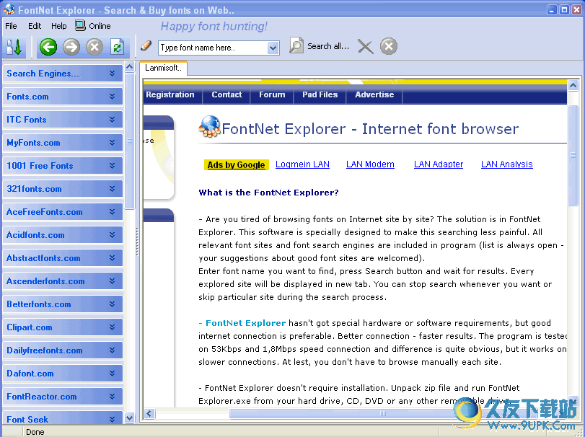Expand the FontReactor.com panel

pyautogui.click(x=63, y=397)
